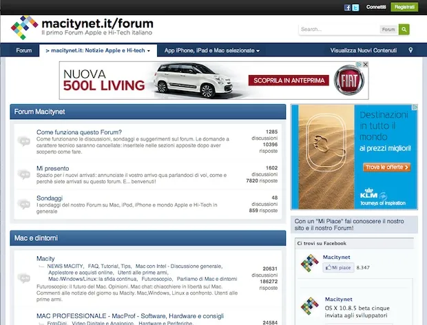Click the Mi piace Facebook button
This screenshot has height=325, width=427.
click(338, 268)
